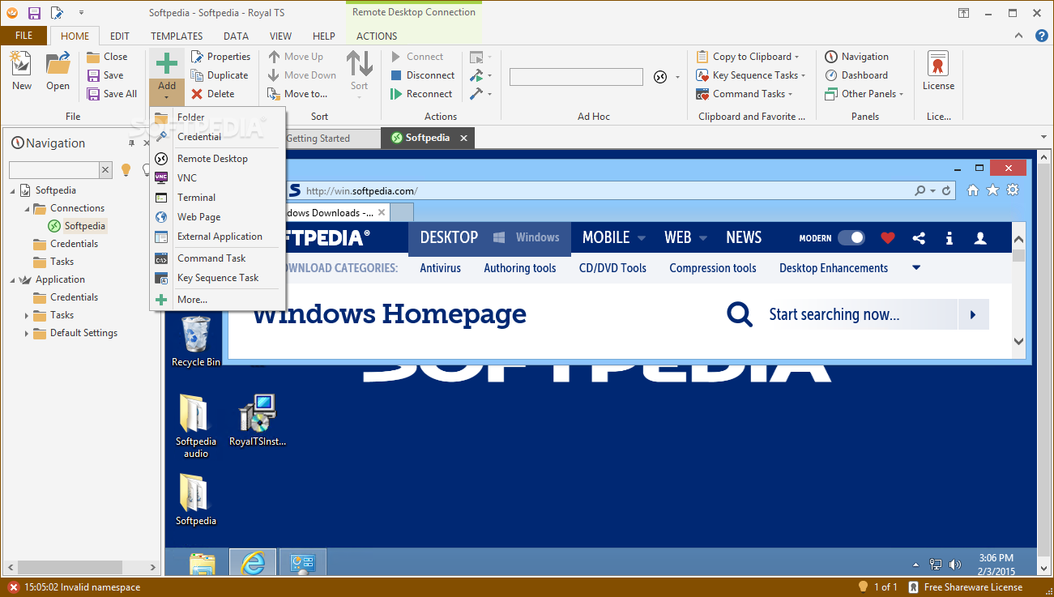The width and height of the screenshot is (1054, 597).
Task: Open the Navigation panel from ribbon
Action: (x=856, y=57)
